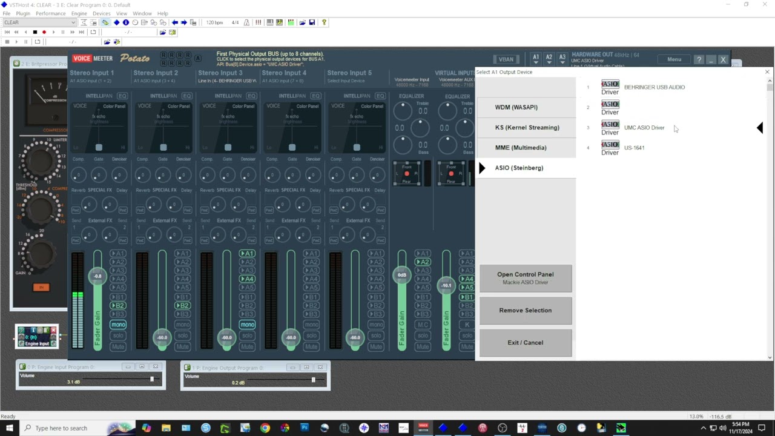Toggle mono on Stereo Input 3
The width and height of the screenshot is (775, 436).
(x=247, y=325)
